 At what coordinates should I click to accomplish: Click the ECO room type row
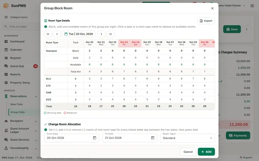tap(129, 99)
